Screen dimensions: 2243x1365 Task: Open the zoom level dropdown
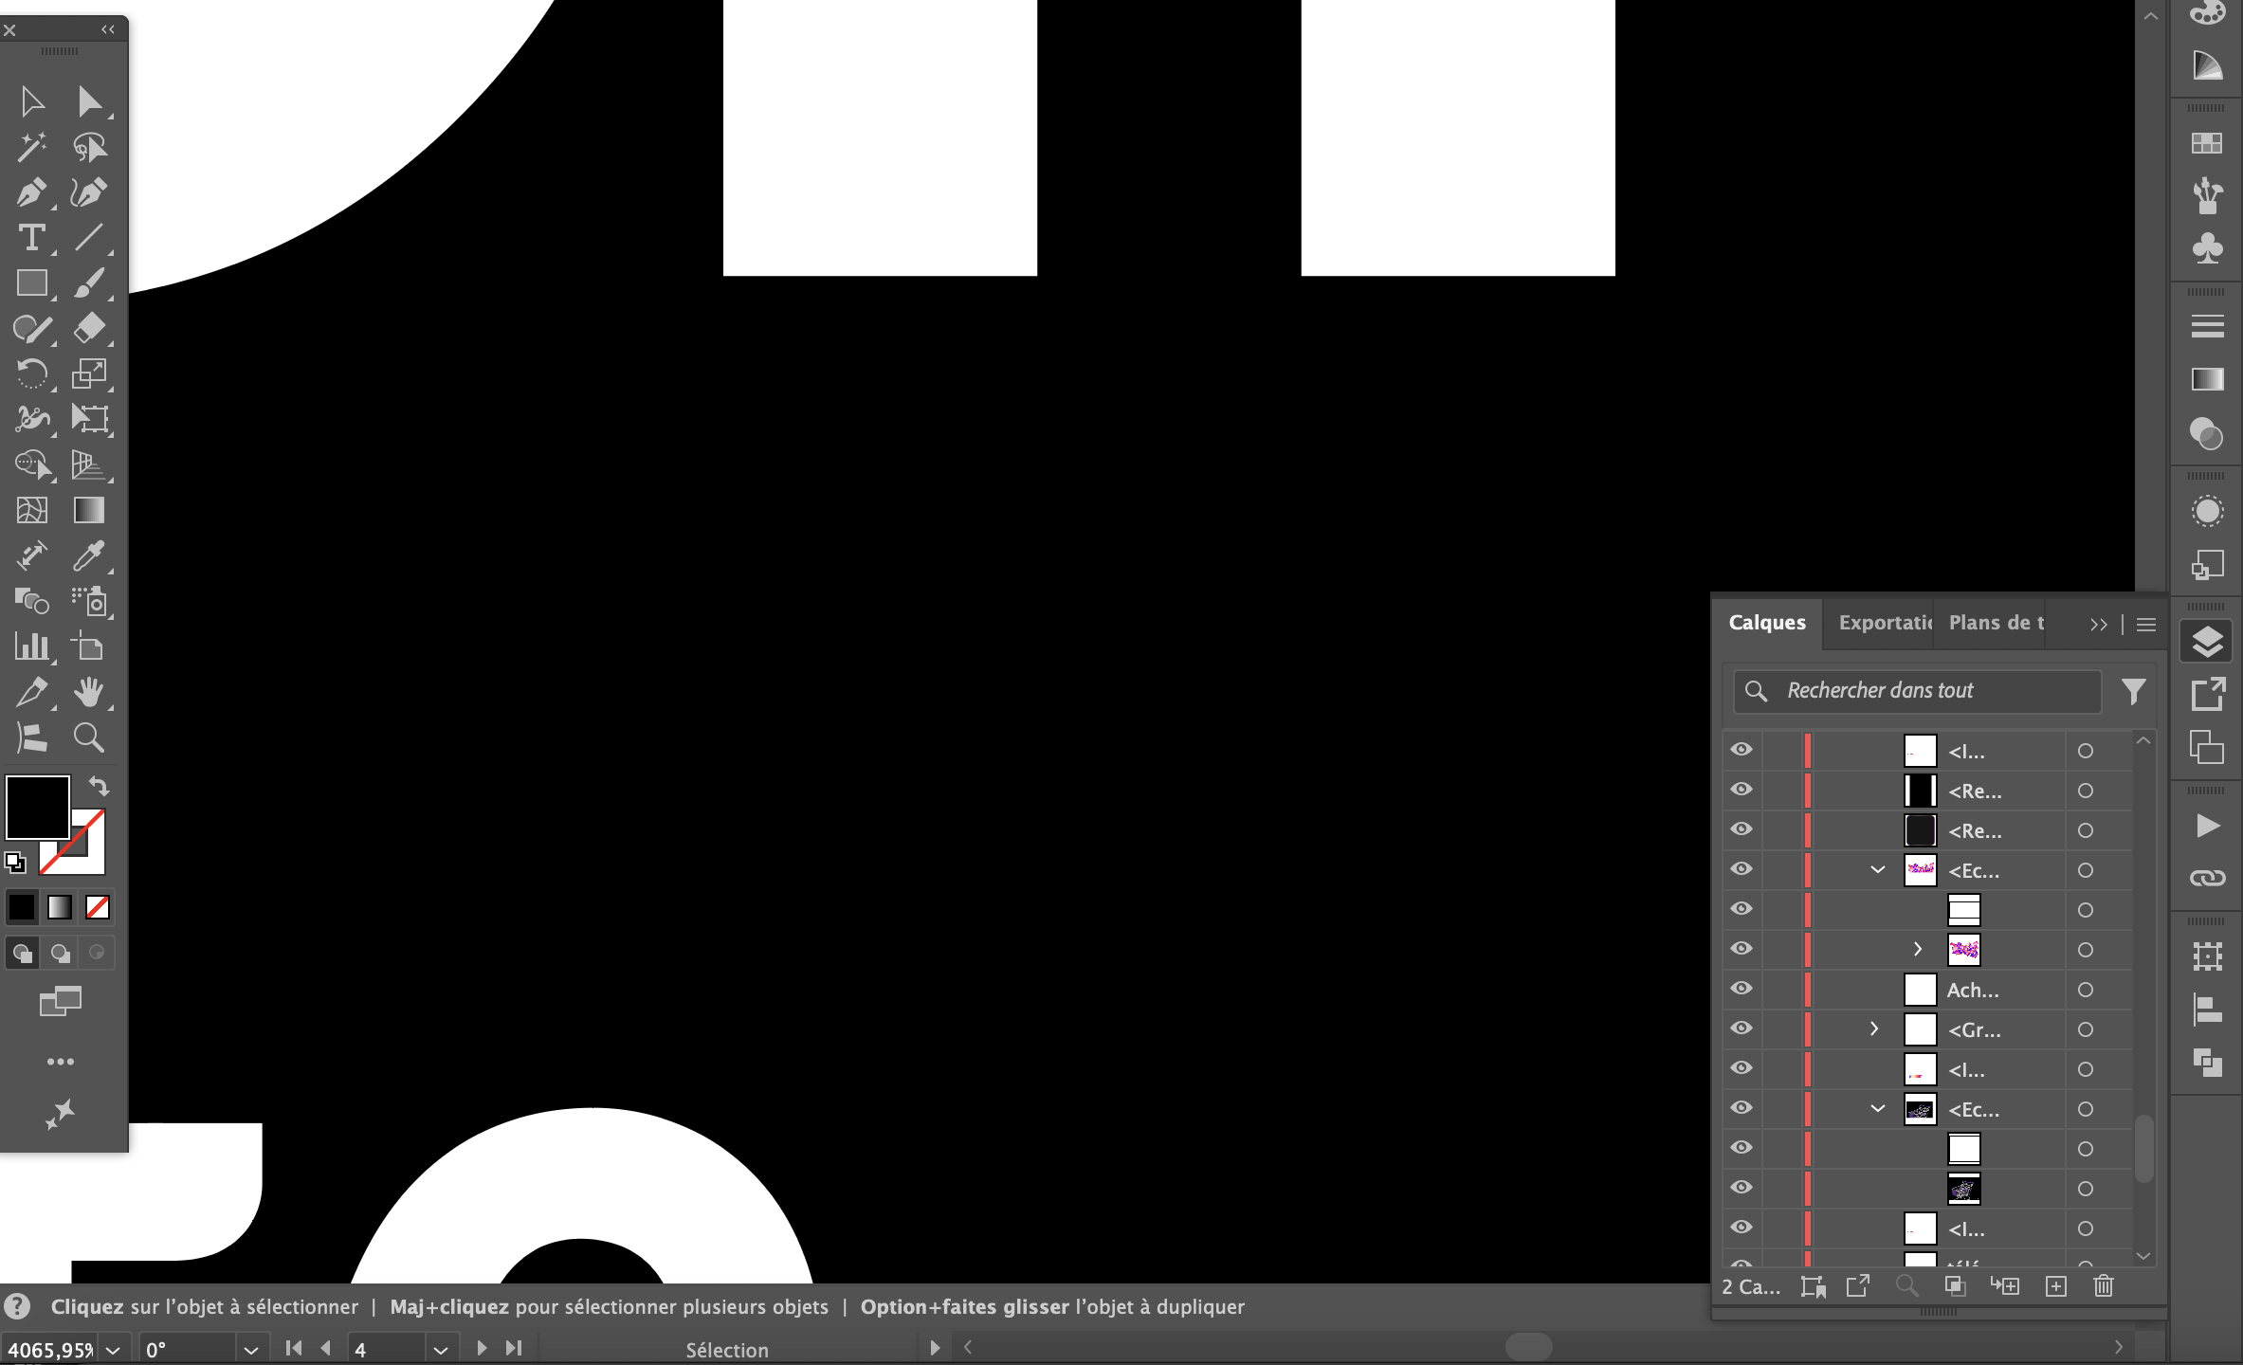113,1349
